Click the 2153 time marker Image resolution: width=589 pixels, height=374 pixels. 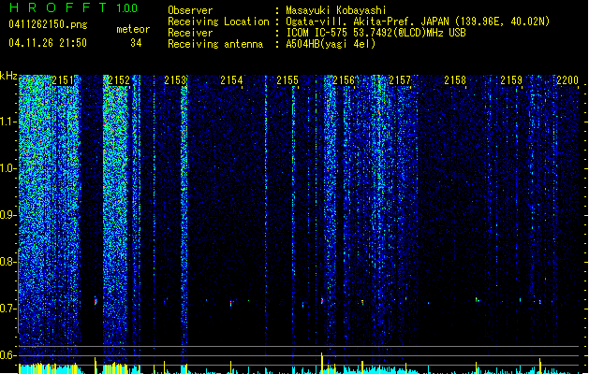point(175,80)
